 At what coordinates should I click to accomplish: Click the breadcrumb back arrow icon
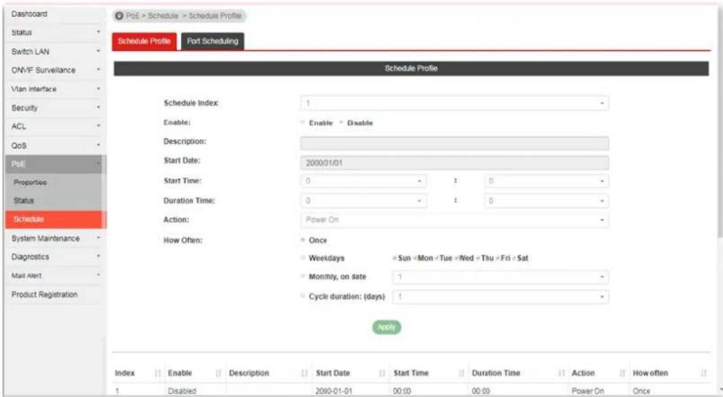(119, 16)
